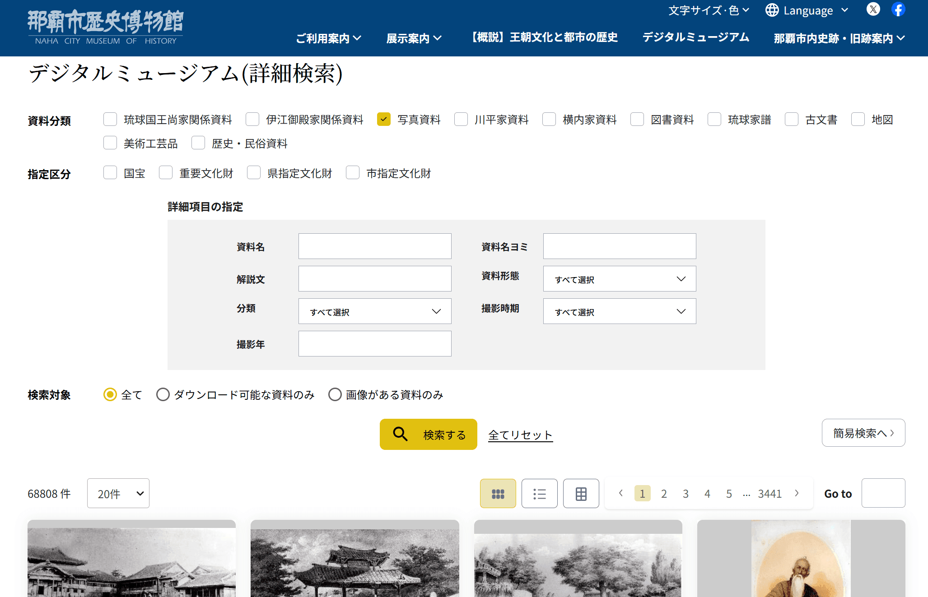Viewport: 928px width, 597px height.
Task: Check 重要文化財 checkbox
Action: pyautogui.click(x=166, y=173)
